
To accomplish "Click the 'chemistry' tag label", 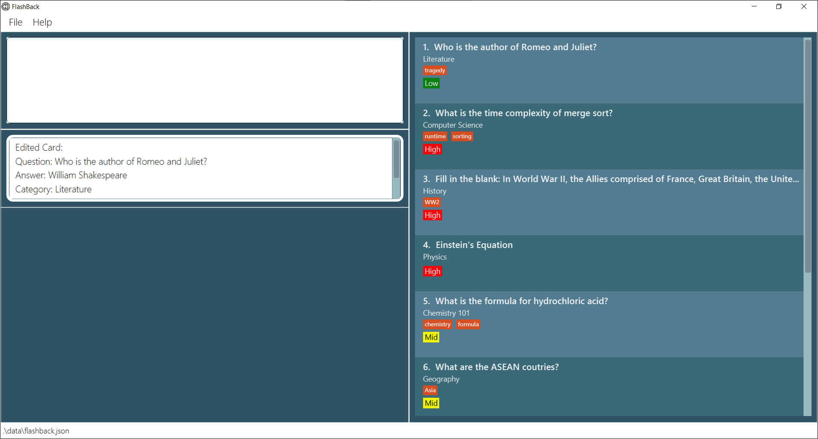I will tap(438, 325).
